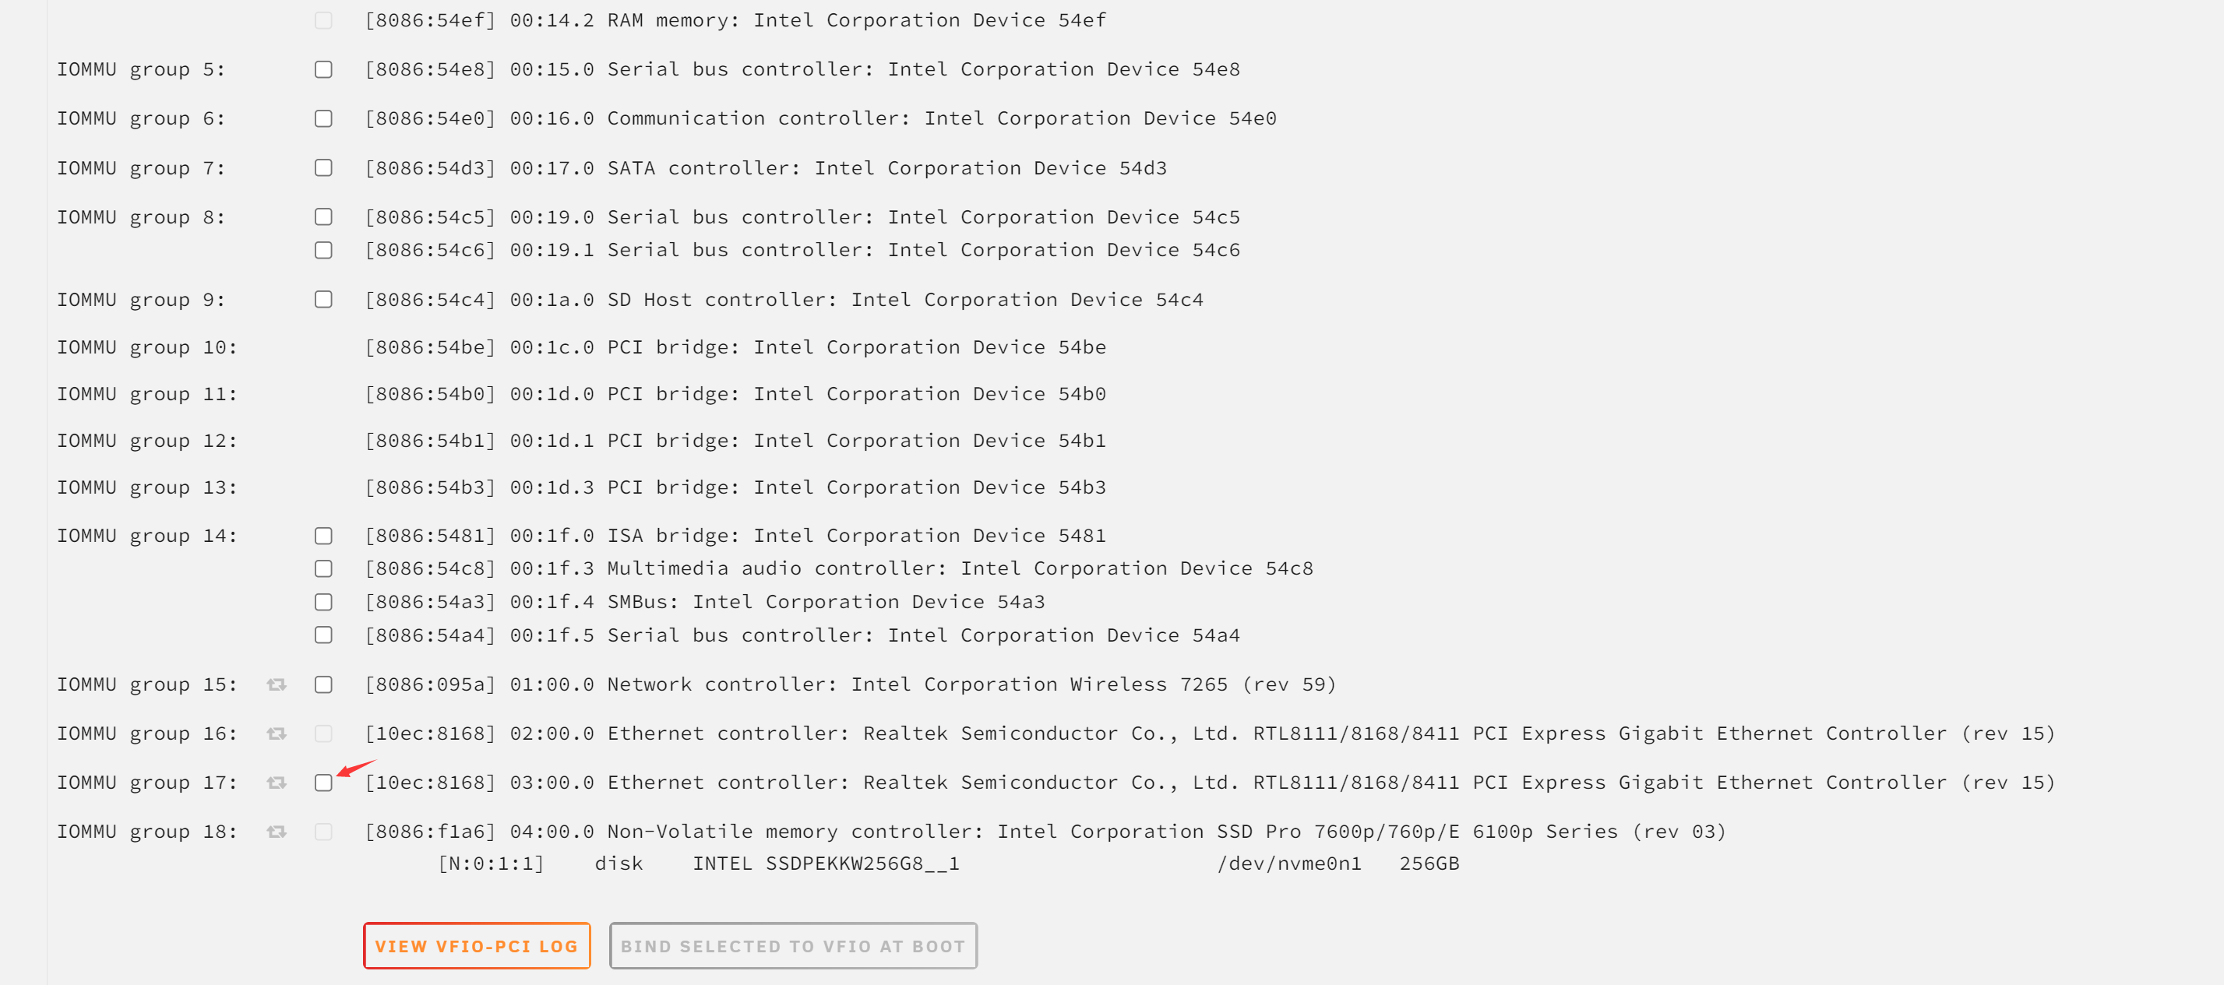Select the SD Host controller checkbox
This screenshot has height=985, width=2224.
324,300
